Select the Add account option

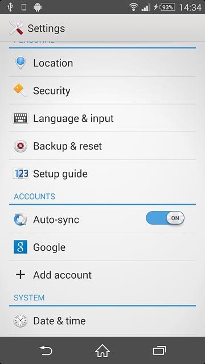102,275
